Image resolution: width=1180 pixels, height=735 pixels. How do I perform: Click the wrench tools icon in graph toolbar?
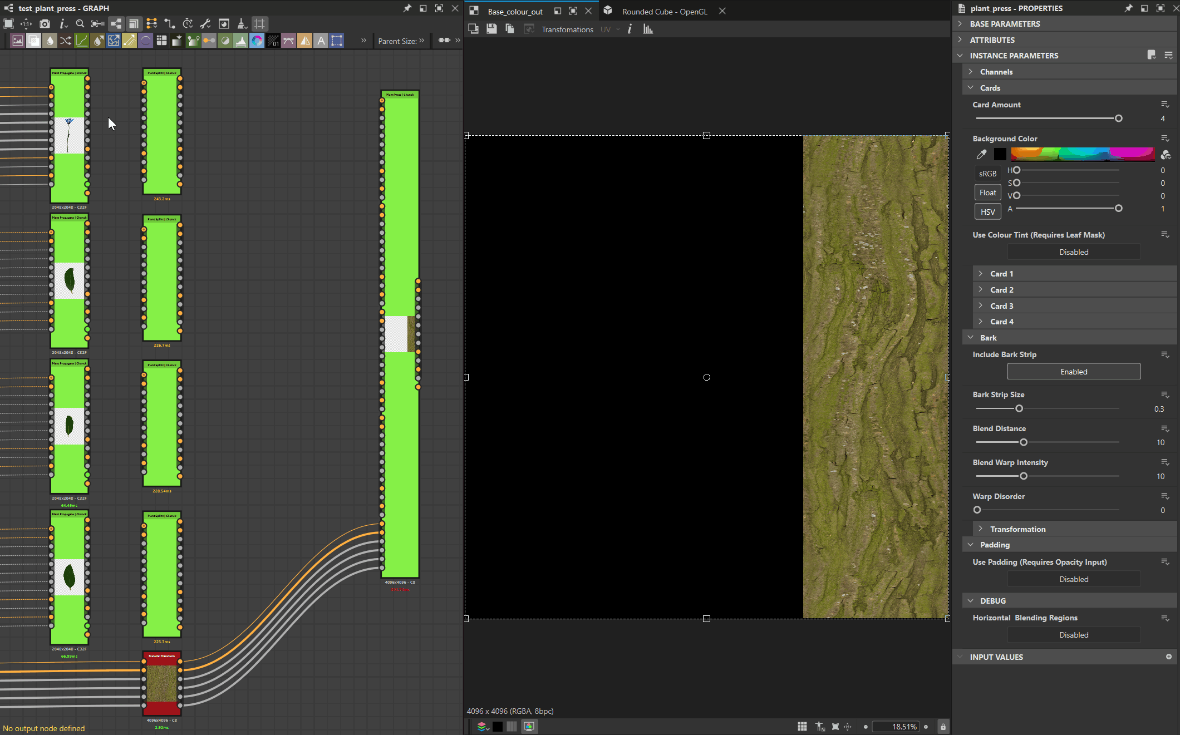coord(205,24)
